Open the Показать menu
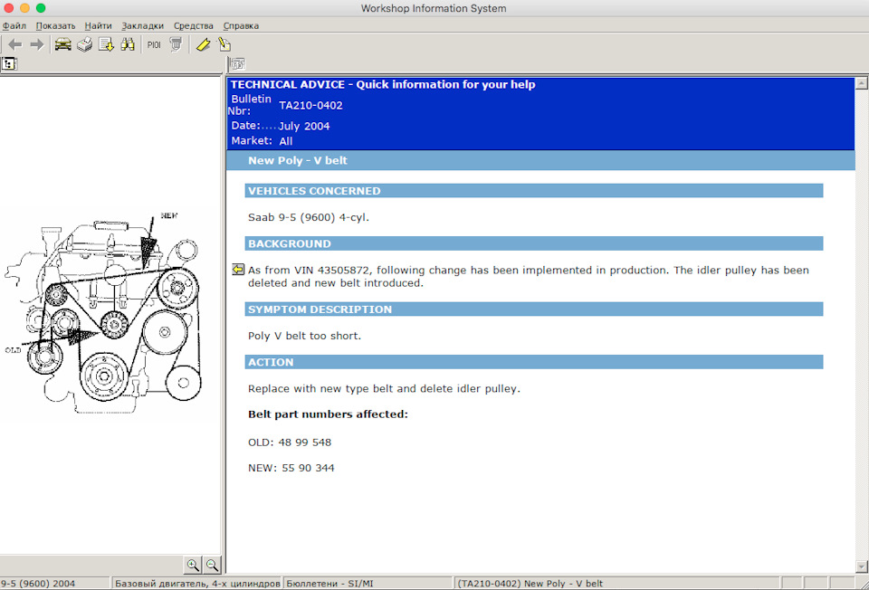This screenshot has width=869, height=590. (x=55, y=25)
